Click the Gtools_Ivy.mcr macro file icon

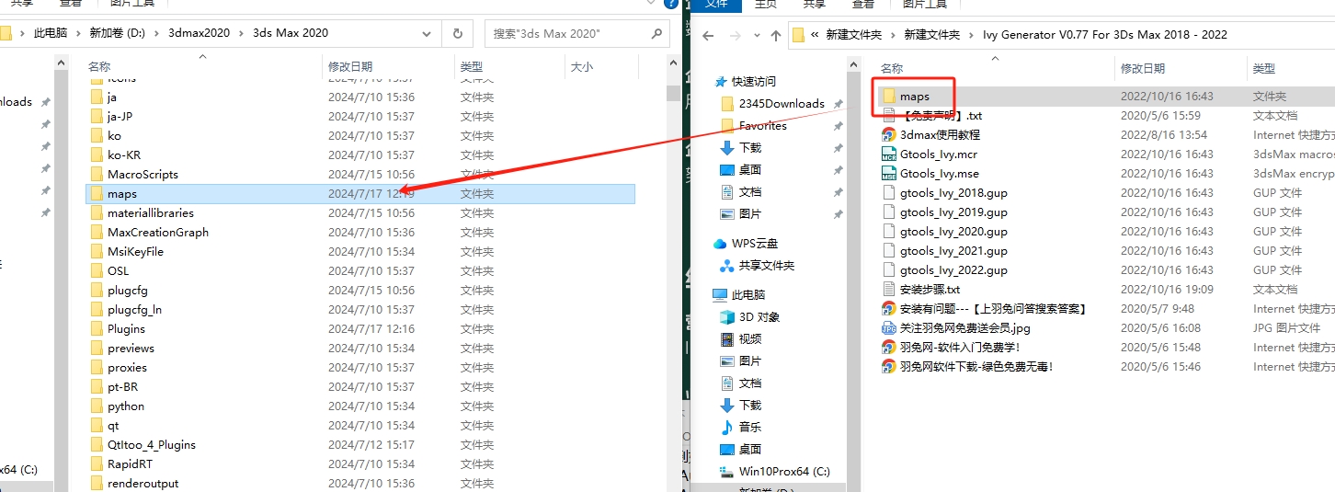(x=889, y=154)
